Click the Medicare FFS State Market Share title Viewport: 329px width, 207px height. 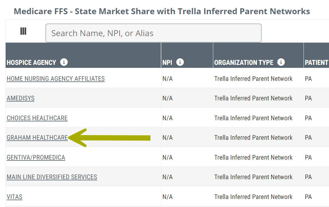pyautogui.click(x=162, y=12)
